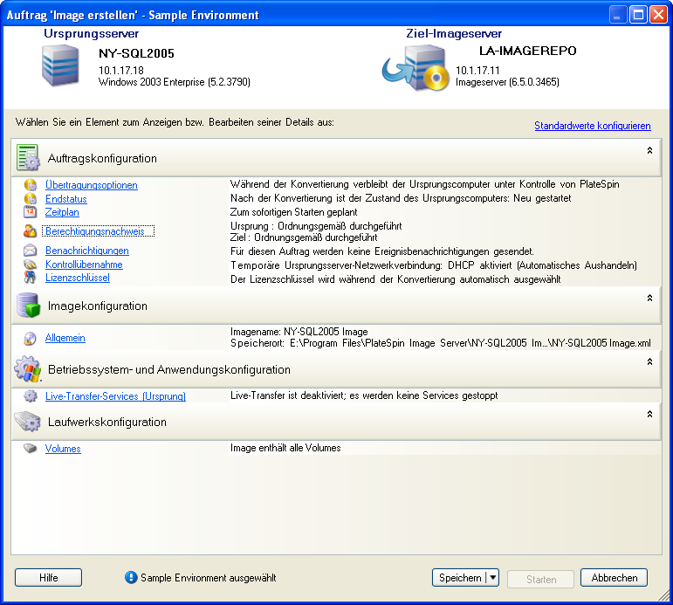Open the Übertragungsoptionen link
The image size is (673, 605).
coord(92,185)
